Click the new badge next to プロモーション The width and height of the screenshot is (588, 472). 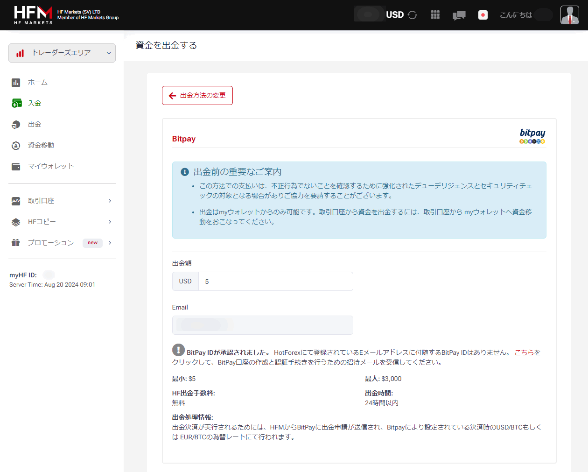(x=92, y=243)
